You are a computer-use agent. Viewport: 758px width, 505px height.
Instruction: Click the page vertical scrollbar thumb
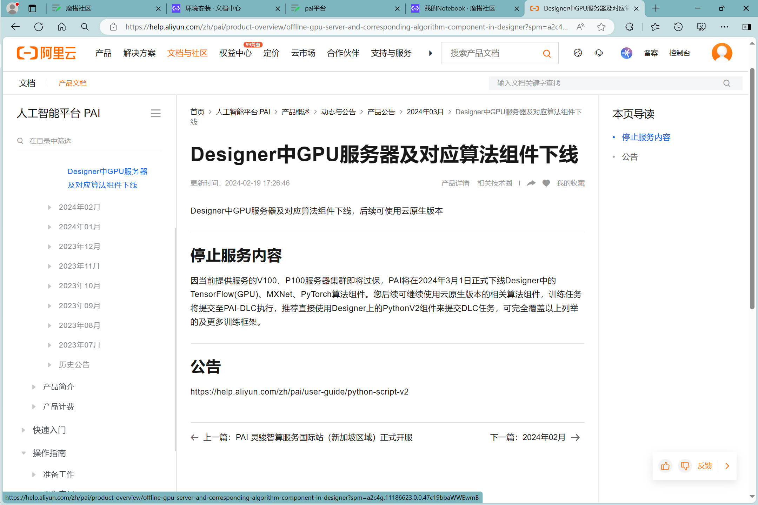(x=752, y=189)
